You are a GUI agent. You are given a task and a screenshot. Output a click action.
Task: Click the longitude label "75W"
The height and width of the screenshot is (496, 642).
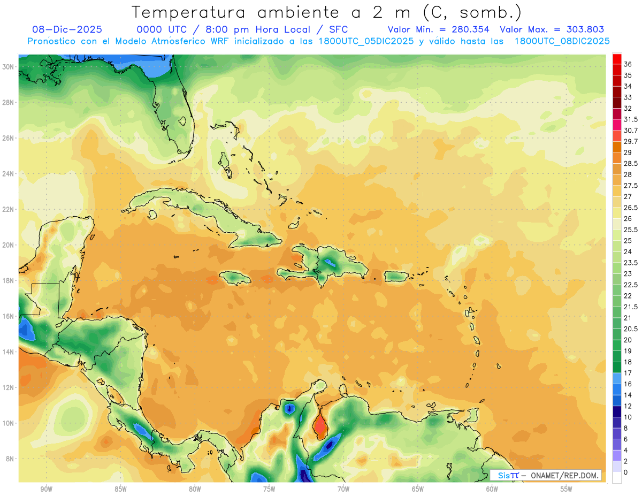pyautogui.click(x=269, y=489)
